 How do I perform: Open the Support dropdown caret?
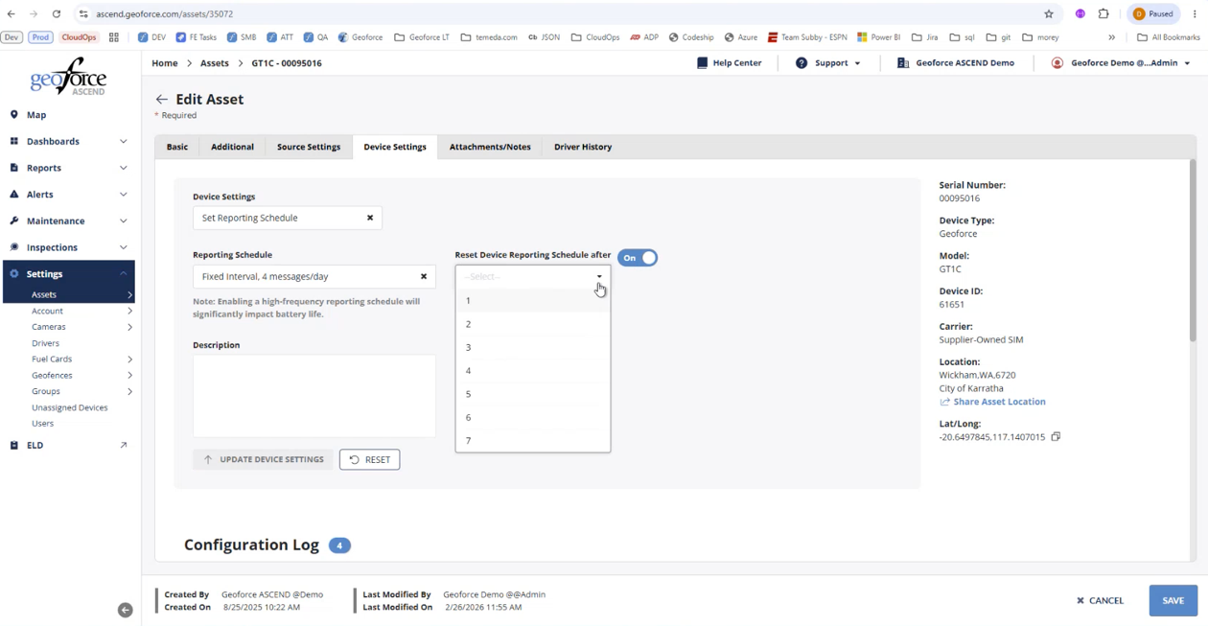click(x=857, y=63)
